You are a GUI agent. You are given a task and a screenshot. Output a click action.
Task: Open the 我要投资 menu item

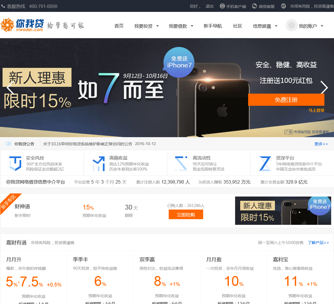pos(143,26)
